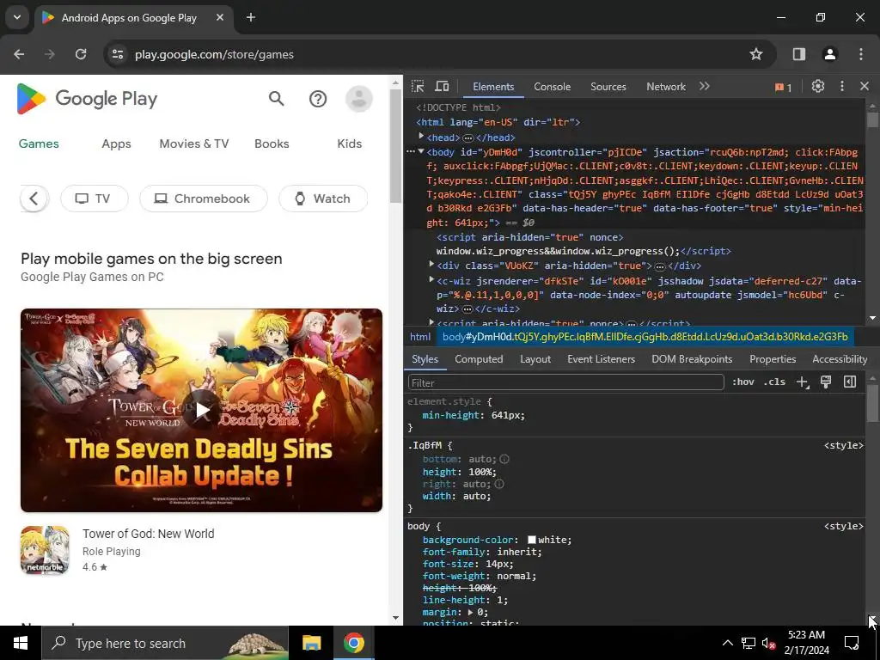Toggle rendering emulations brush icon

coord(826,382)
